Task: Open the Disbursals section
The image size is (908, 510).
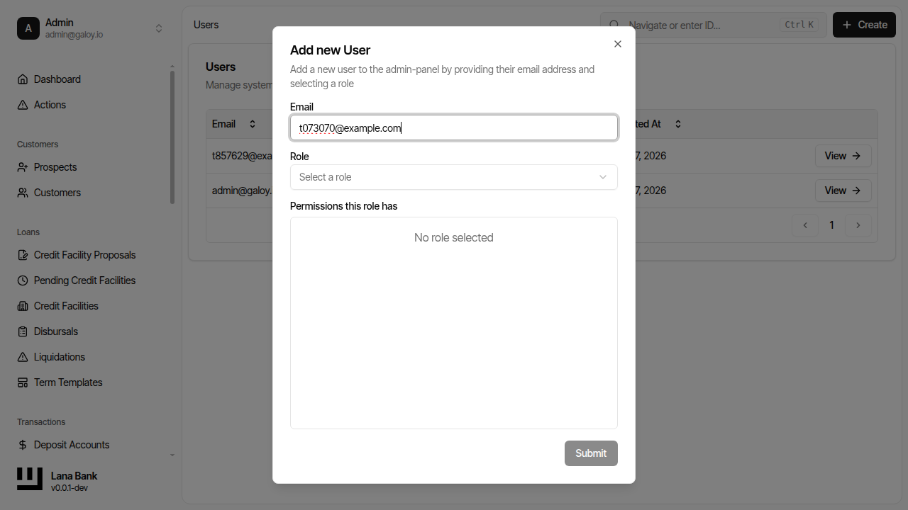Action: click(56, 331)
